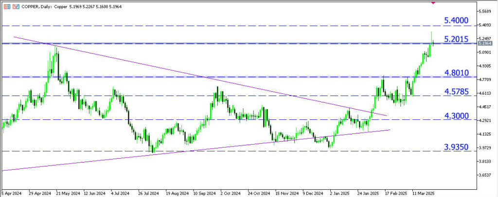The width and height of the screenshot is (498, 197).
Task: Select the ascending purple trendline
Action: click(195, 150)
